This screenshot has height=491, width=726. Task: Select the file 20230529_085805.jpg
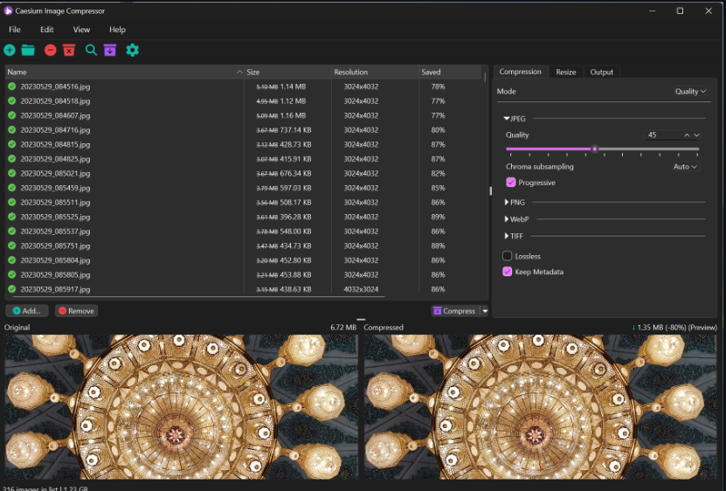pos(56,274)
